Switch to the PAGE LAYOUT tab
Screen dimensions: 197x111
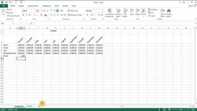click(x=33, y=6)
